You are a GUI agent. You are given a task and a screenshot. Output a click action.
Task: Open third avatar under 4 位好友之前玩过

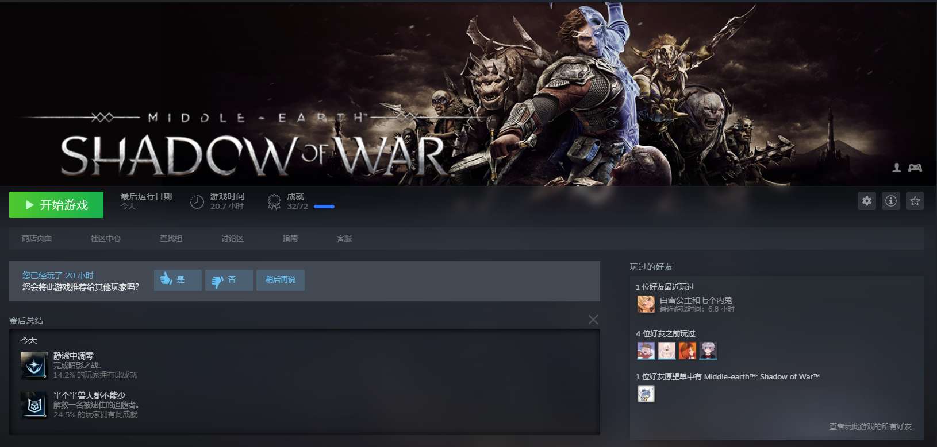click(688, 351)
